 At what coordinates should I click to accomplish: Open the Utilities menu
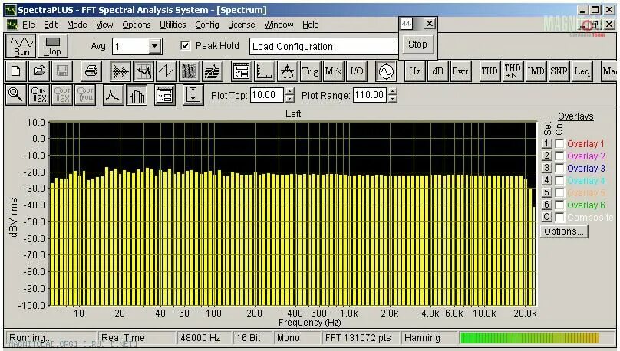tap(173, 25)
